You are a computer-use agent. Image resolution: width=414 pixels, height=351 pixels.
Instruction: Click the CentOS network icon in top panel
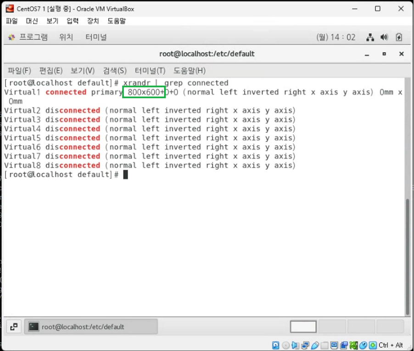(370, 38)
